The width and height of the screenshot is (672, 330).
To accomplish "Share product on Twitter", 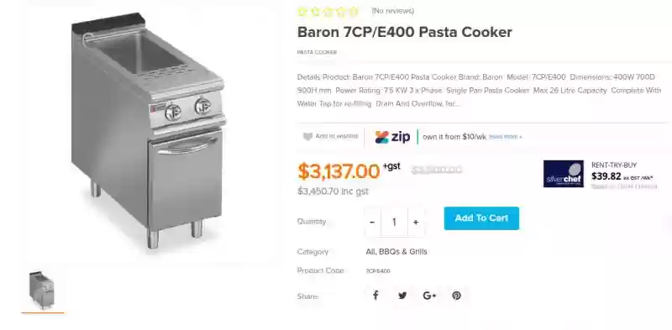I will [x=402, y=296].
